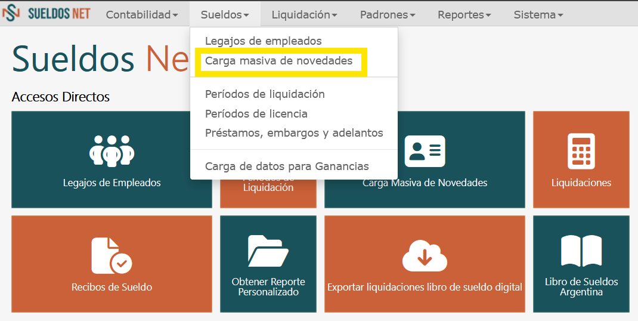Open Períodos de licencia from menu

click(256, 113)
